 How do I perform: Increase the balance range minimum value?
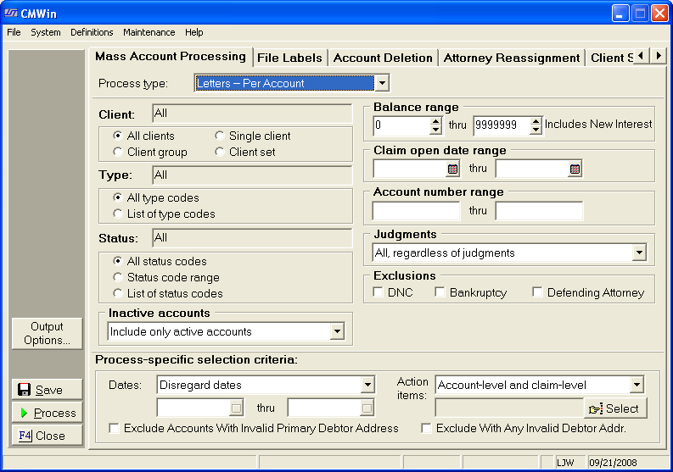[x=436, y=121]
